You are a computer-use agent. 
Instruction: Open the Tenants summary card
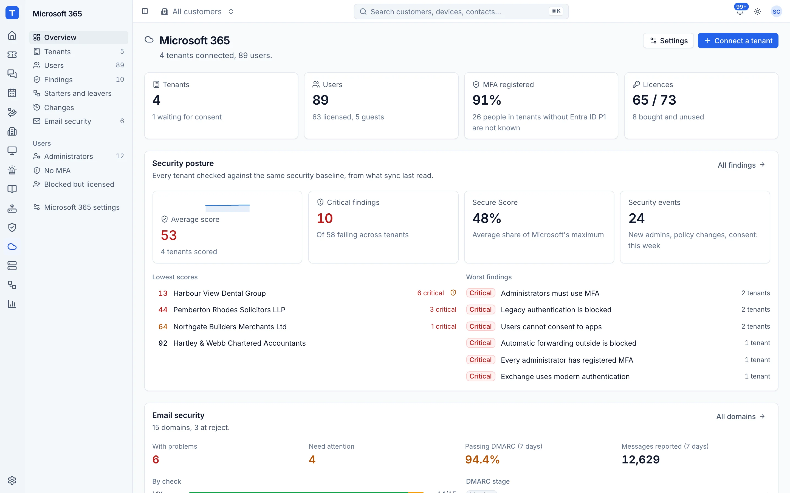(x=221, y=106)
